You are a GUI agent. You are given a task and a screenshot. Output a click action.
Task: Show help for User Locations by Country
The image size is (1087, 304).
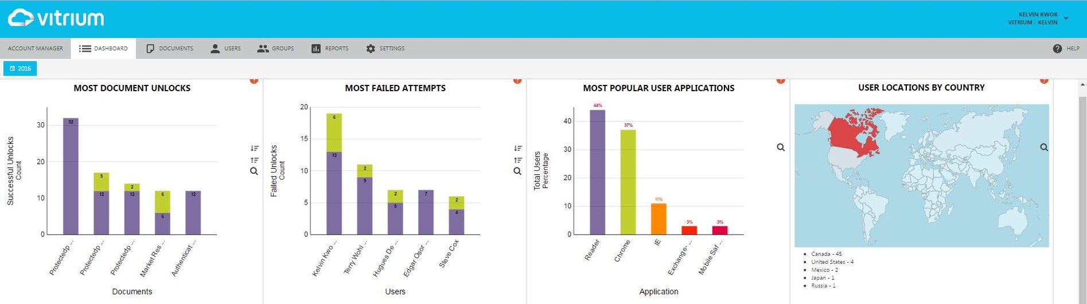[1044, 81]
